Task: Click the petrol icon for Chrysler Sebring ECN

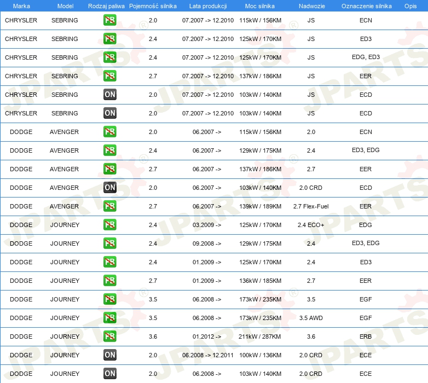Action: pos(109,20)
